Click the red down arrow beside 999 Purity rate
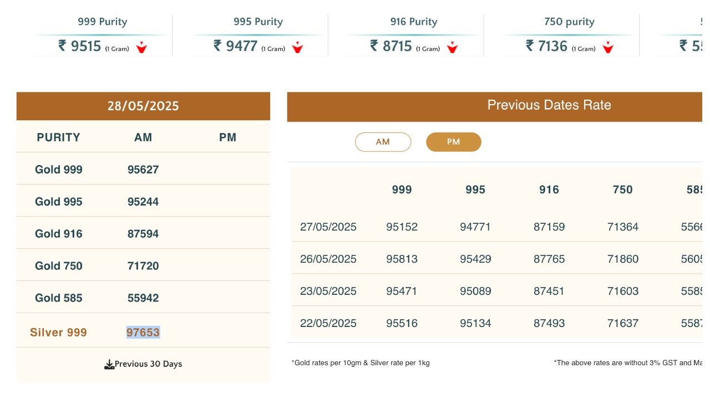 pyautogui.click(x=141, y=48)
